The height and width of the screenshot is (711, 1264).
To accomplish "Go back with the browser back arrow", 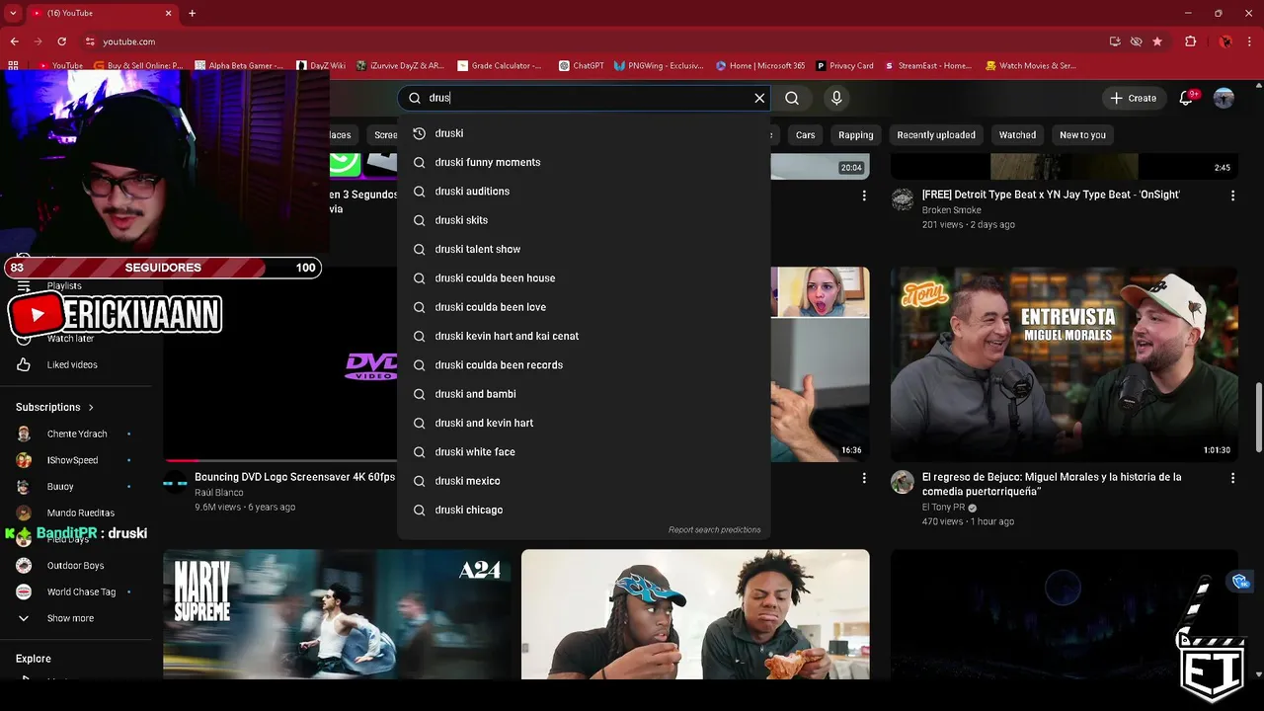I will (x=14, y=41).
